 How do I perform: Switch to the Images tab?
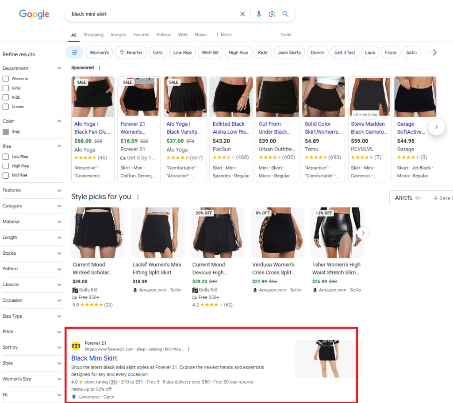pos(118,35)
